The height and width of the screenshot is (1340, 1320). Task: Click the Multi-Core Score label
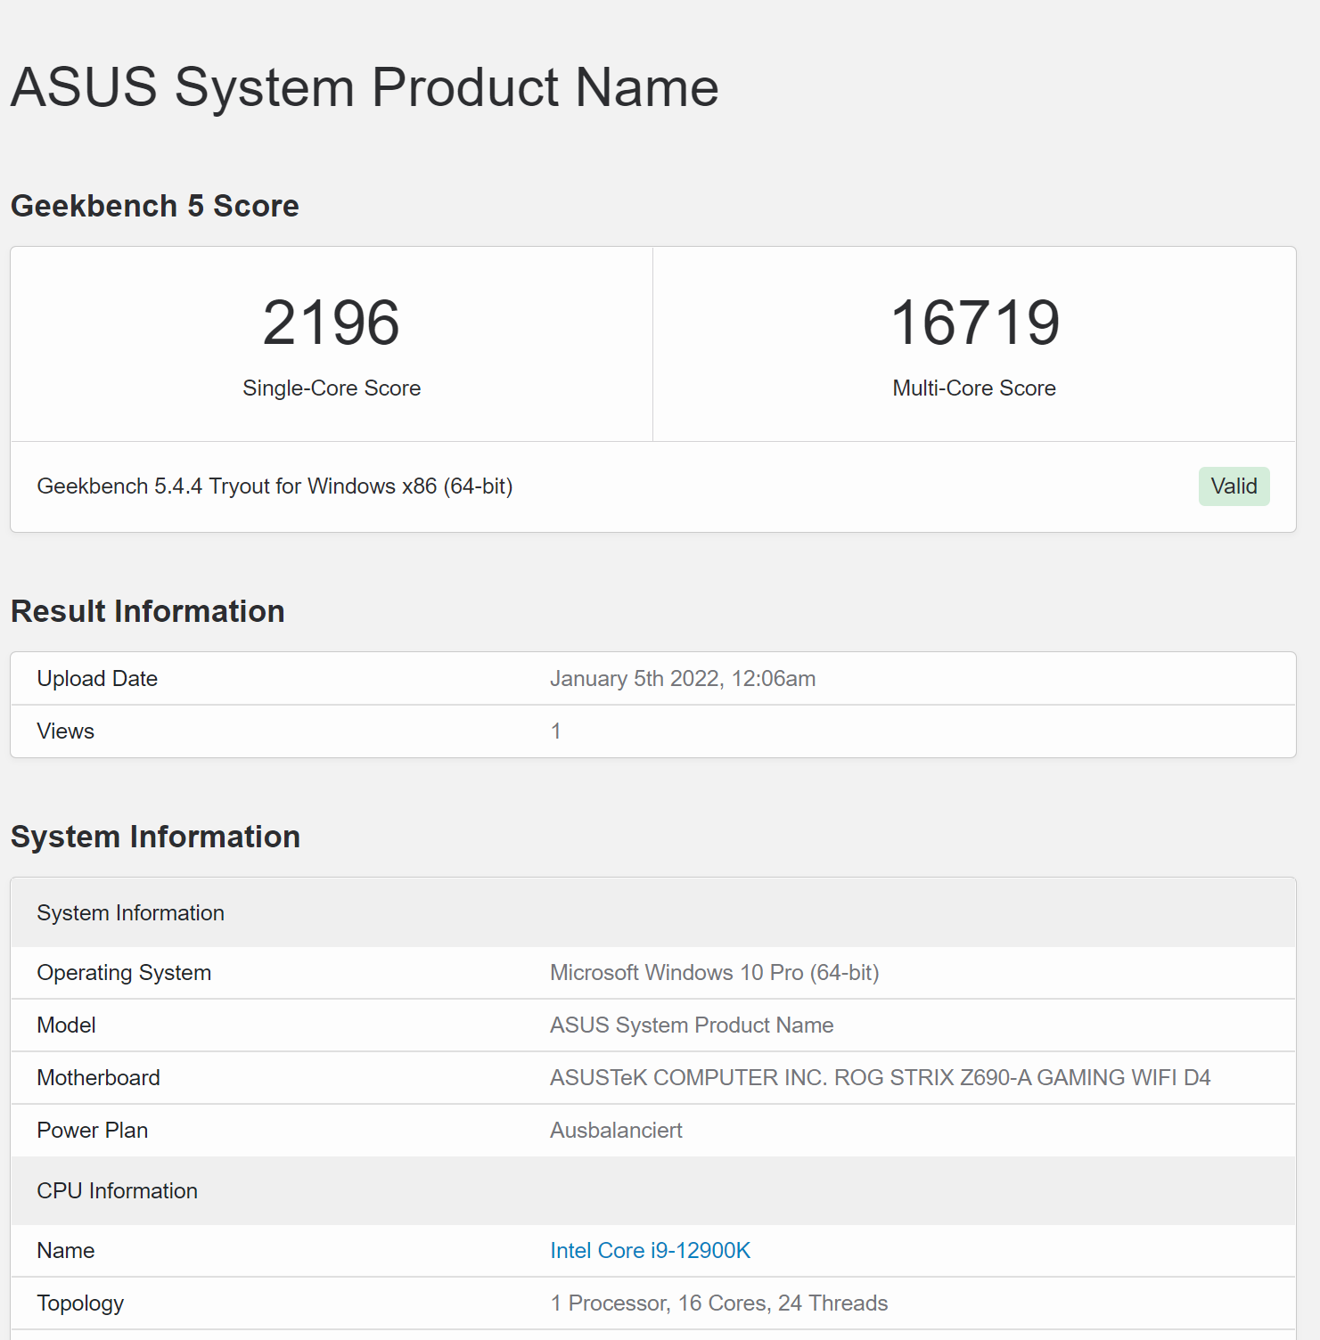pyautogui.click(x=974, y=388)
